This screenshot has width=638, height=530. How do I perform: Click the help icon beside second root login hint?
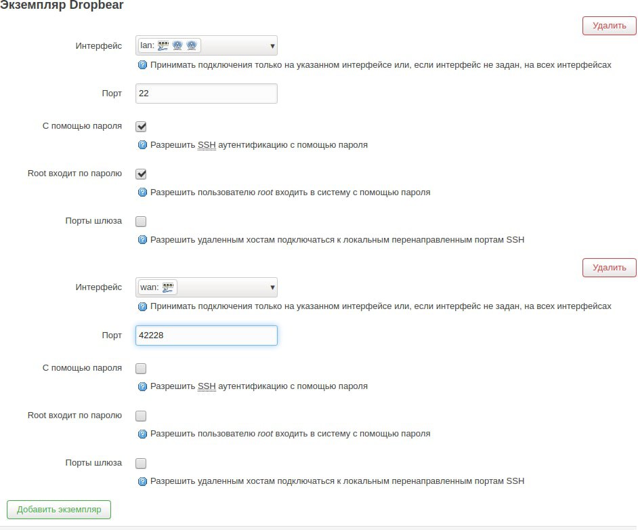click(x=142, y=434)
